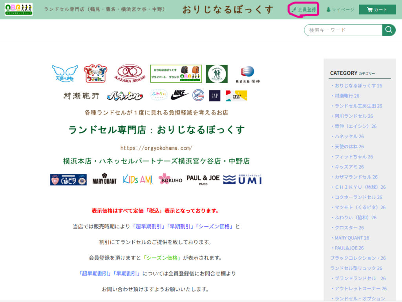The width and height of the screenshot is (402, 302).
Task: Click the CATEGORY カテゴリー heading
Action: pyautogui.click(x=352, y=73)
